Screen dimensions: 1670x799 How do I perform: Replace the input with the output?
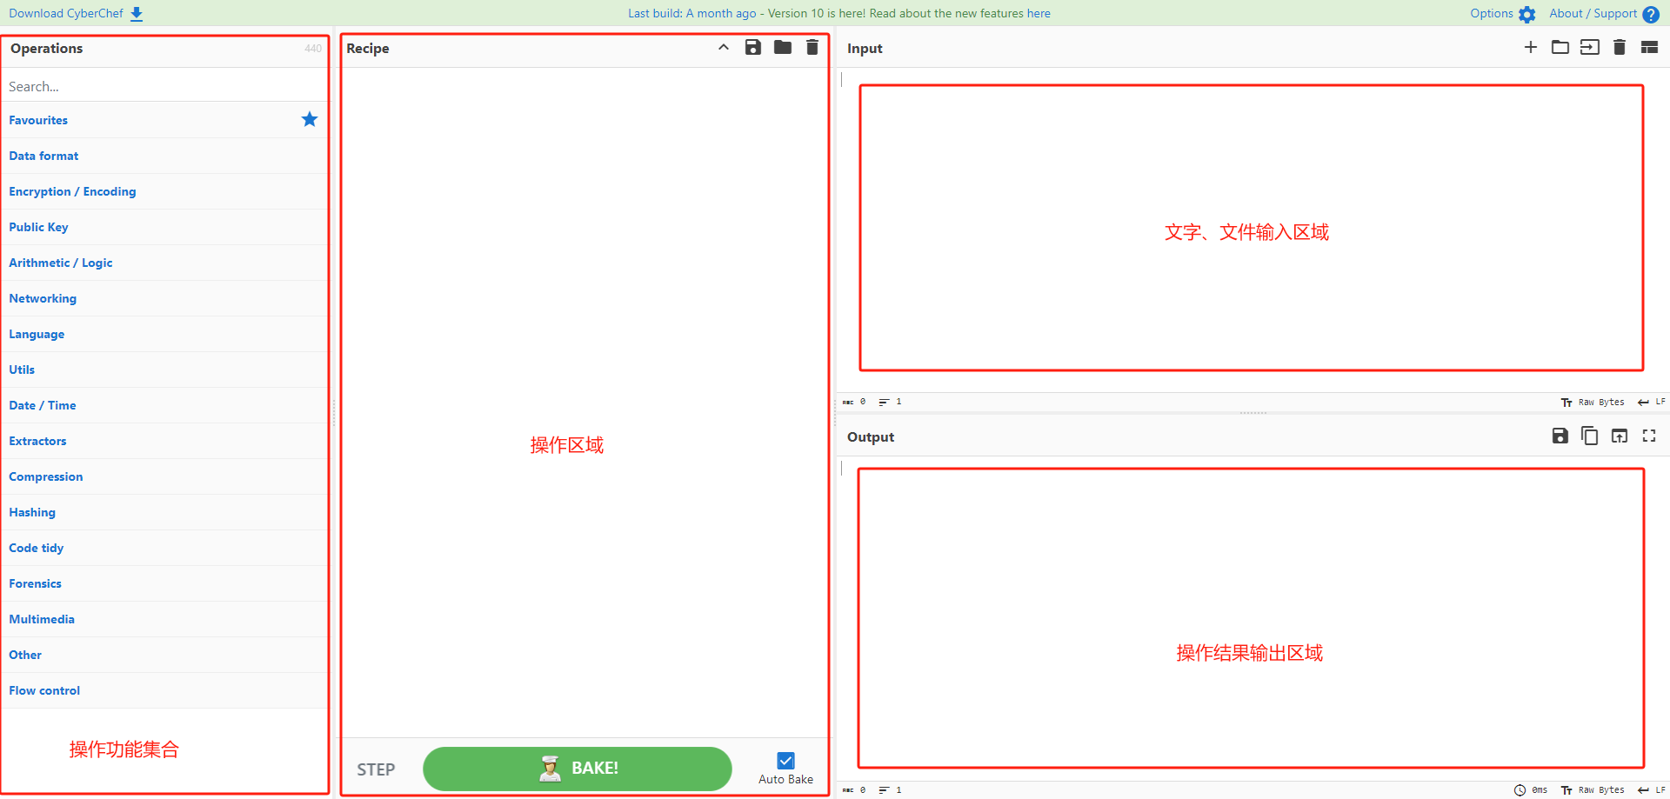click(1620, 436)
